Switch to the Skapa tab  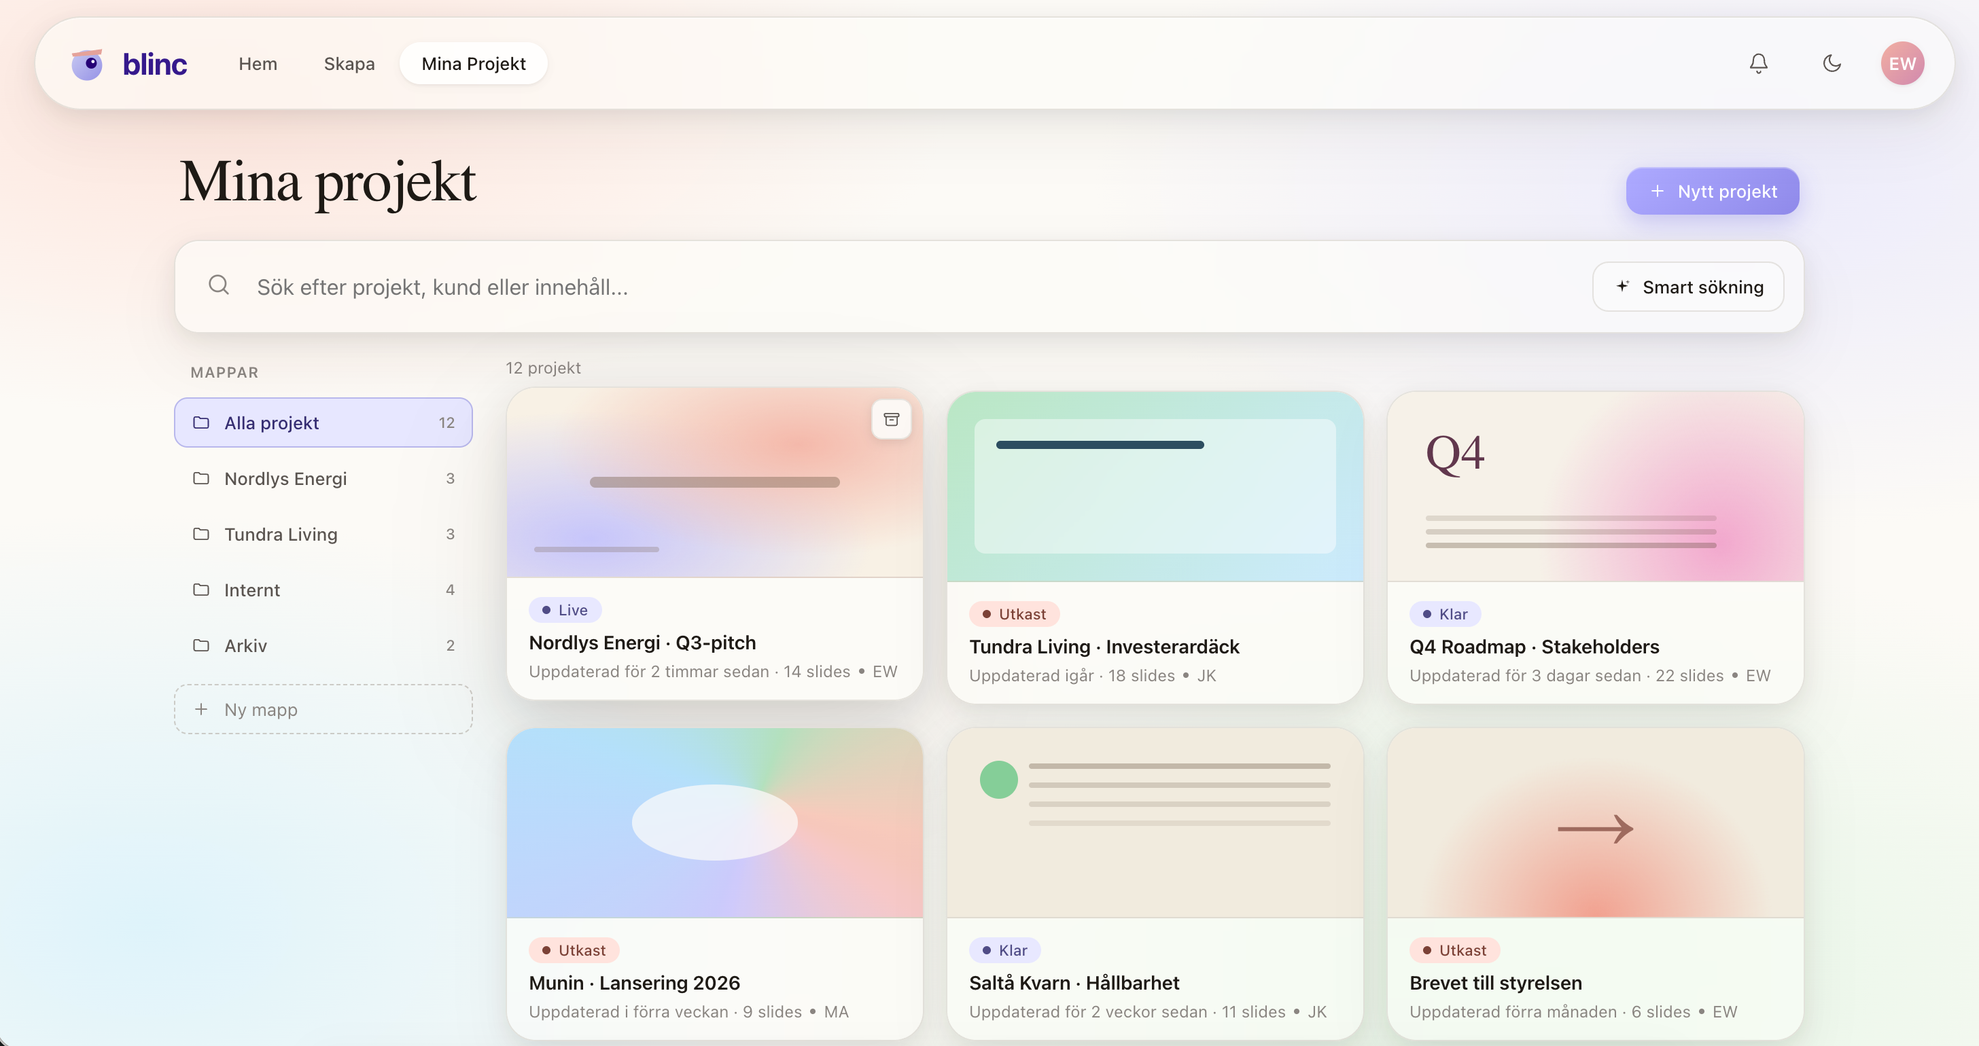[x=349, y=64]
